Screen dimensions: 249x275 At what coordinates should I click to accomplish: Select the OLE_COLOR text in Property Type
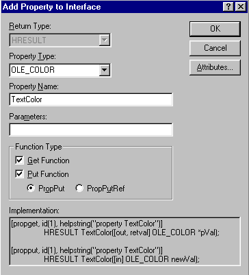(33, 70)
